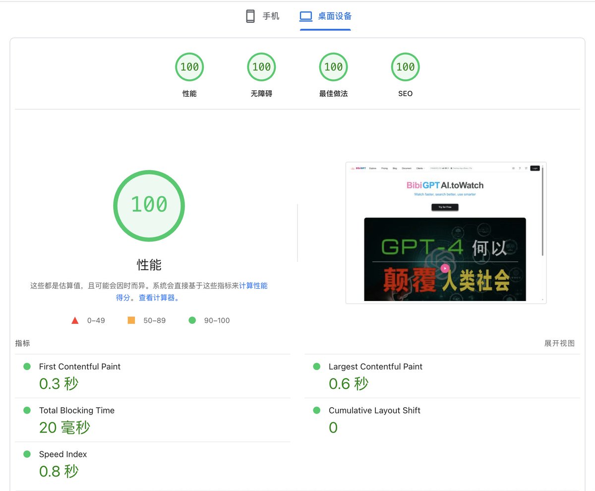595x491 pixels.
Task: Open the 计算性能得分 link
Action: 253,286
